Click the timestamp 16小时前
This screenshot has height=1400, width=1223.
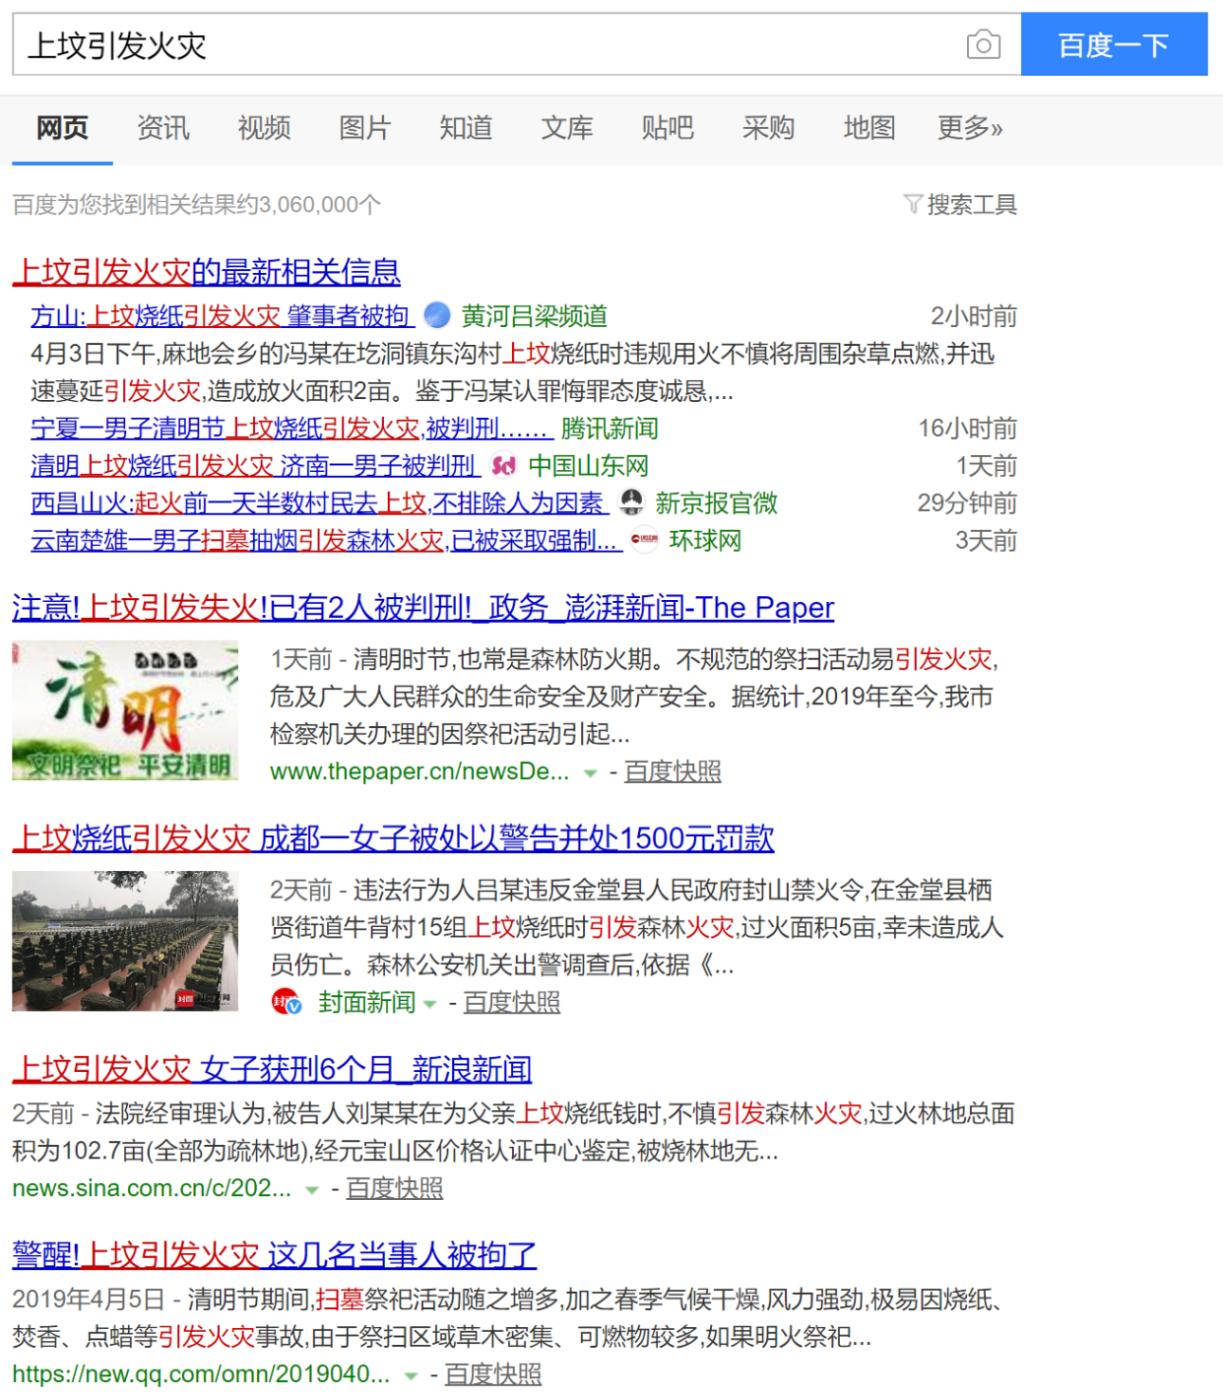pyautogui.click(x=967, y=429)
